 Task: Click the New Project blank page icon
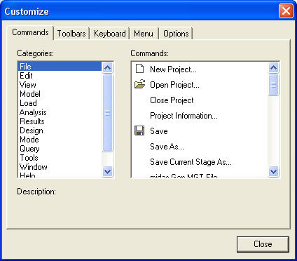point(139,69)
